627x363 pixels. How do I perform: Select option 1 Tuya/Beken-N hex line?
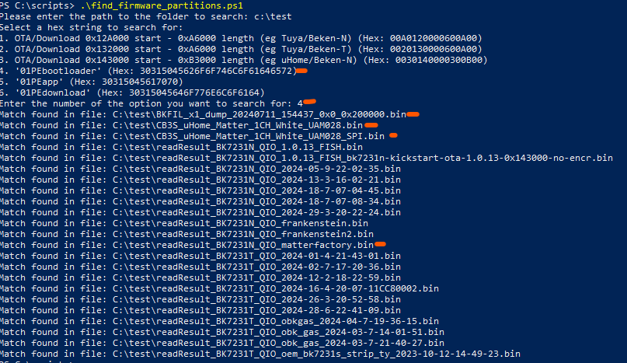(241, 38)
